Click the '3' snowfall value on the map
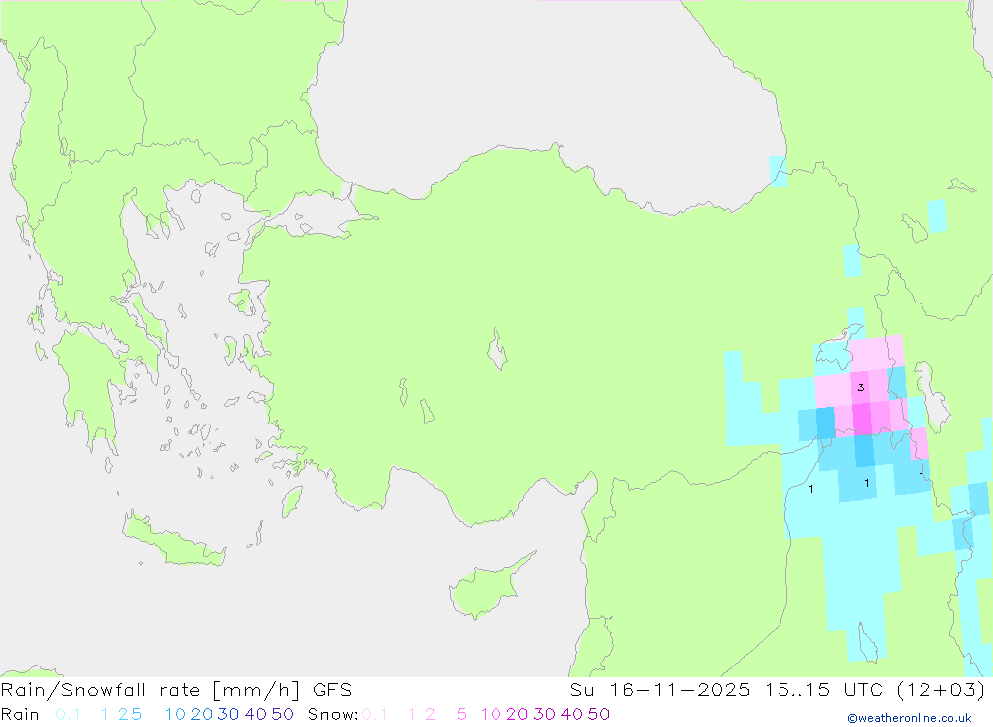Viewport: 993px width, 727px height. pyautogui.click(x=861, y=387)
